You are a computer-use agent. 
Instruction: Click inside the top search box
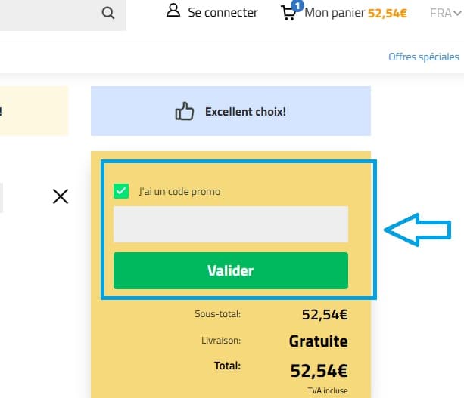click(x=45, y=13)
